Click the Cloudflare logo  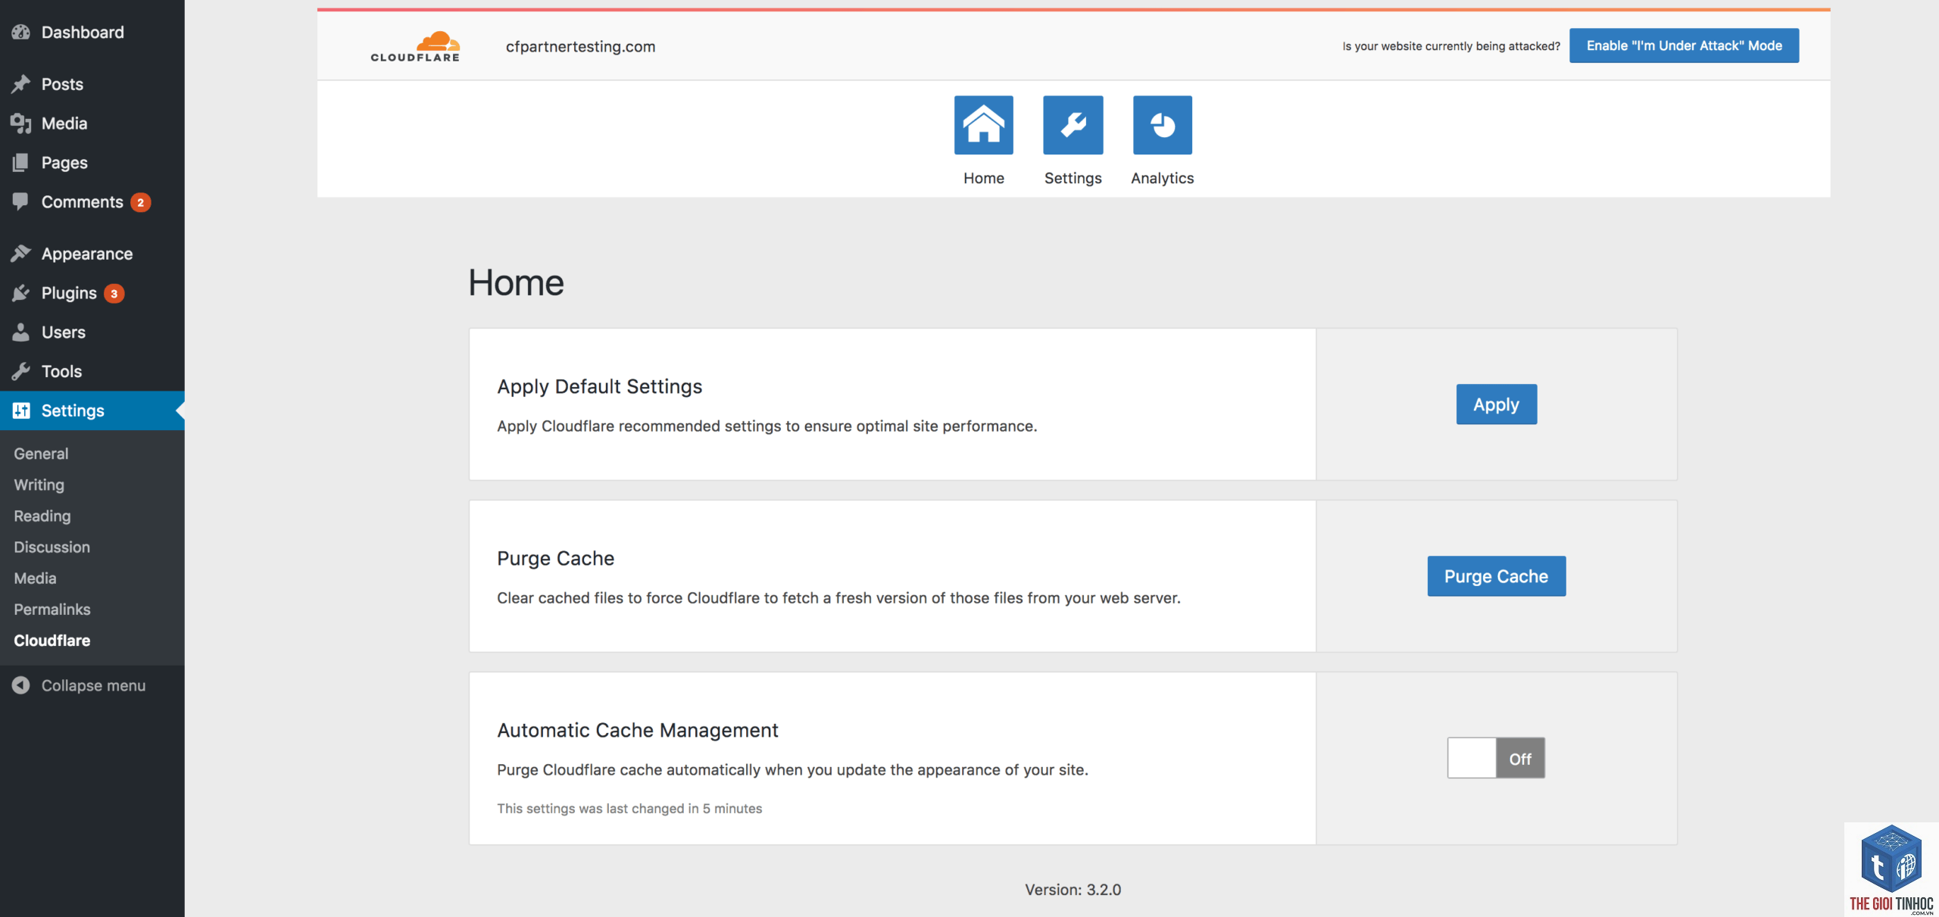tap(415, 46)
